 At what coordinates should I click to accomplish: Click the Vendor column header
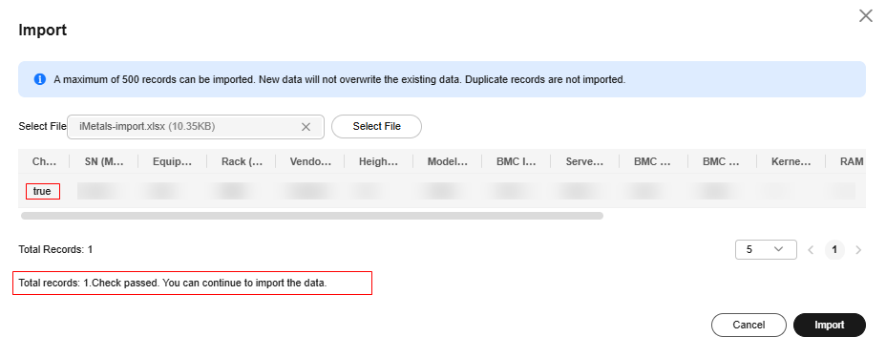[x=310, y=161]
